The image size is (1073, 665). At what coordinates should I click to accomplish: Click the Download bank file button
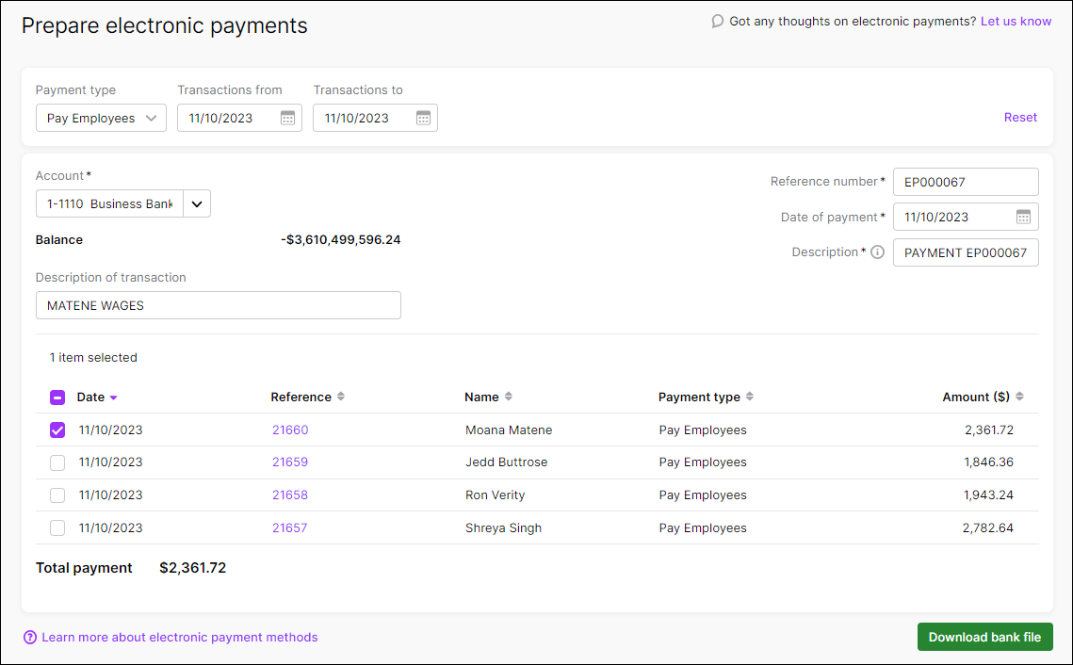tap(984, 637)
